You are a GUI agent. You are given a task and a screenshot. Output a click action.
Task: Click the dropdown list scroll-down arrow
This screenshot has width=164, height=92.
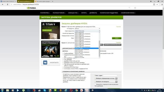click(99, 57)
